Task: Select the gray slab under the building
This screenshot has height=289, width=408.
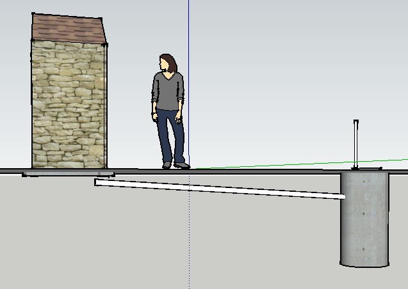Action: pyautogui.click(x=69, y=173)
